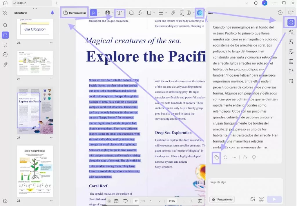Image resolution: width=297 pixels, height=206 pixels.
Task: Select page 26 thumbnail
Action: coord(35,63)
